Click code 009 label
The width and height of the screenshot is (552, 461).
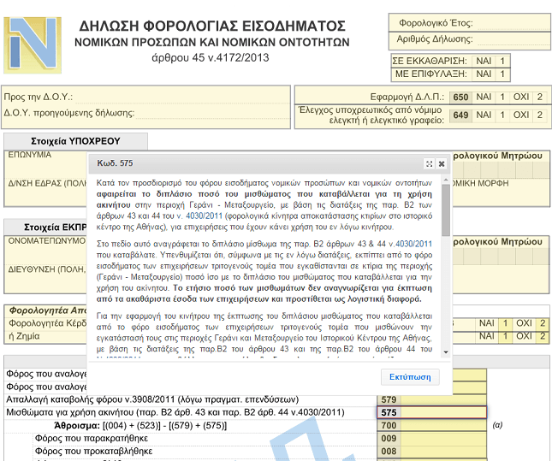pos(389,439)
